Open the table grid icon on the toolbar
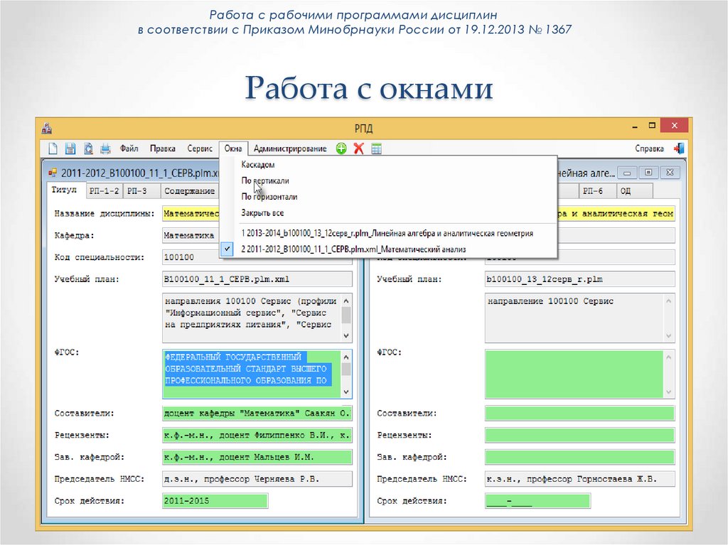728x545 pixels. (x=376, y=148)
